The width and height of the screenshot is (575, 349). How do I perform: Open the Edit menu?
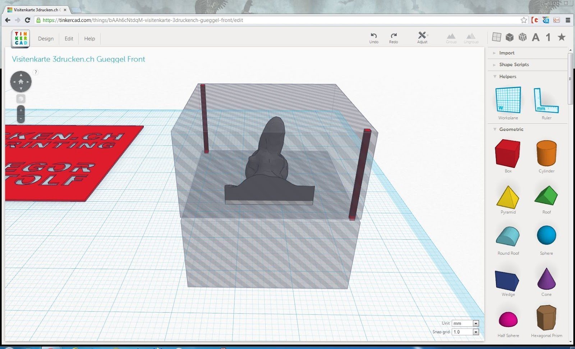coord(69,38)
